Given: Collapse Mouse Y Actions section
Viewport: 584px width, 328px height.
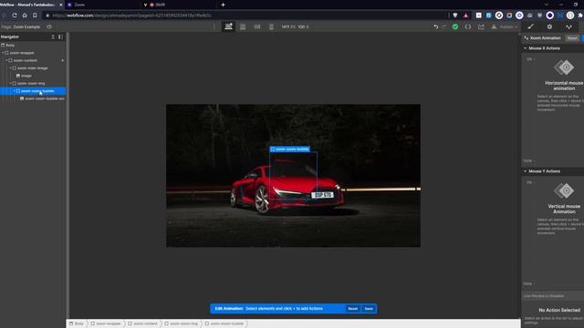Looking at the screenshot, I should click(526, 171).
